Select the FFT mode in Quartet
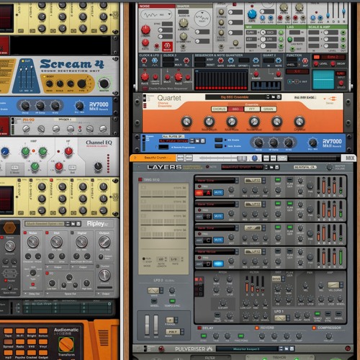The width and height of the screenshot is (360, 360). click(x=252, y=109)
